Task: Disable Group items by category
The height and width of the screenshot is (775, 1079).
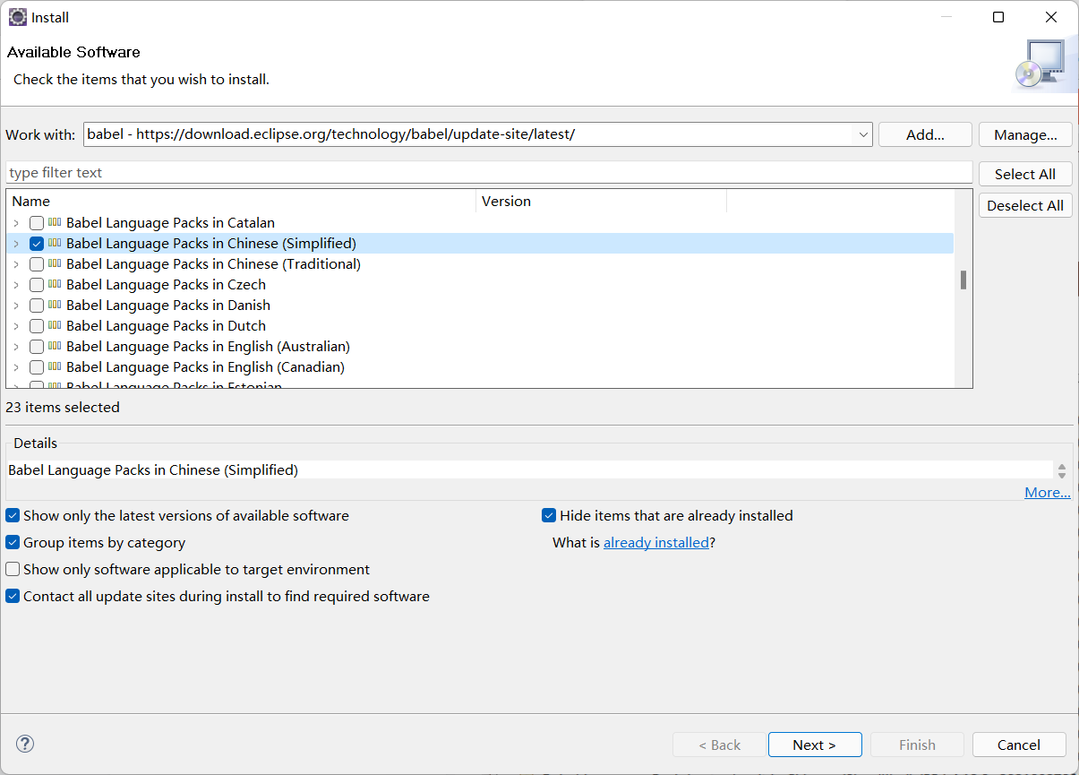Action: pos(13,543)
